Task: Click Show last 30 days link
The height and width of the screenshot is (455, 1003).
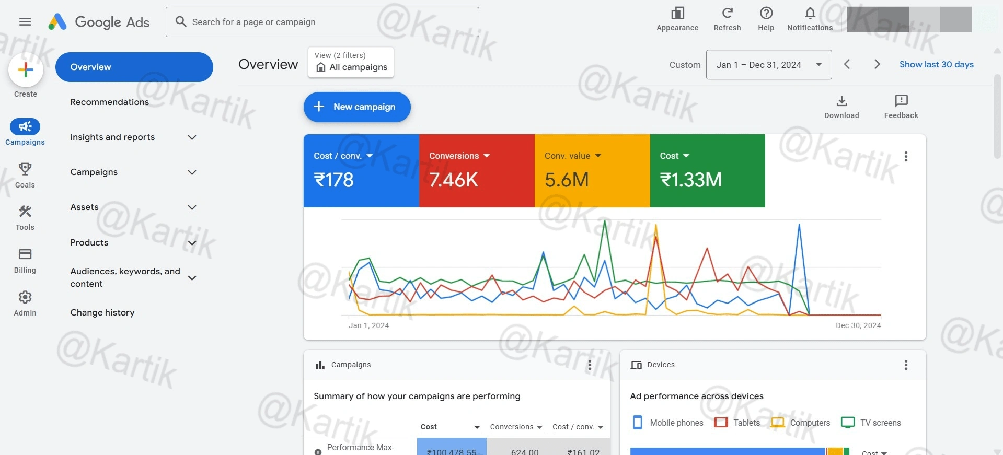Action: 936,64
